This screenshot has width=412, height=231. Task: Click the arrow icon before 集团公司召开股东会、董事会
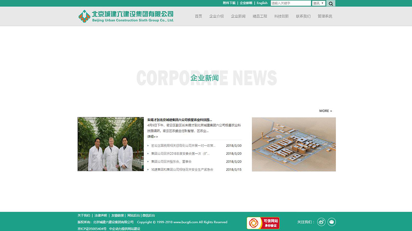[148, 161]
